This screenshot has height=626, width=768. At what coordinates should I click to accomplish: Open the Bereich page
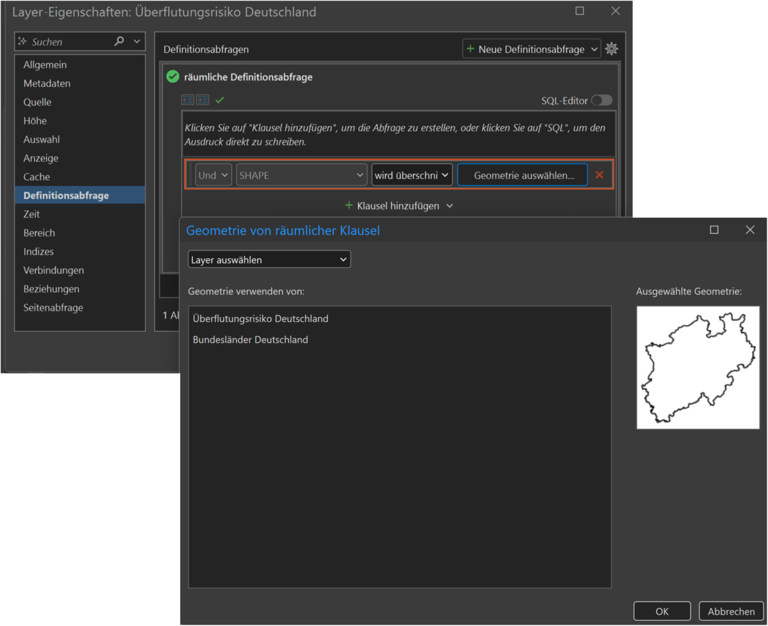[80, 233]
